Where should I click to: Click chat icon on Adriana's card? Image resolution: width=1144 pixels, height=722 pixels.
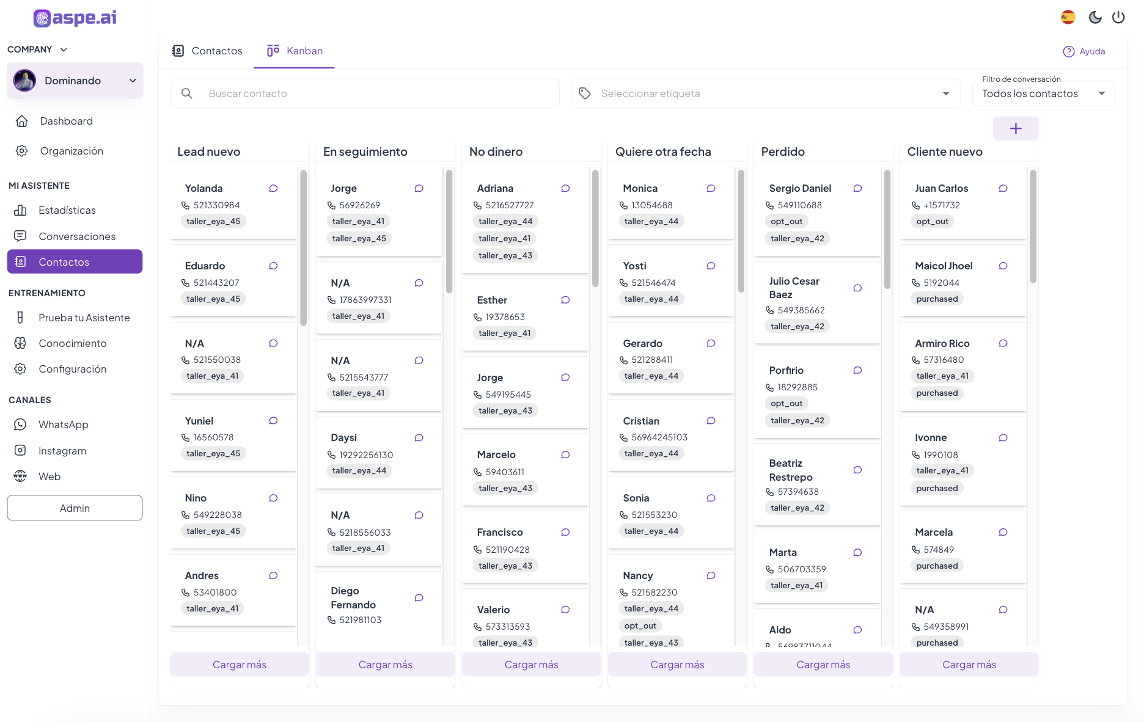(x=565, y=188)
